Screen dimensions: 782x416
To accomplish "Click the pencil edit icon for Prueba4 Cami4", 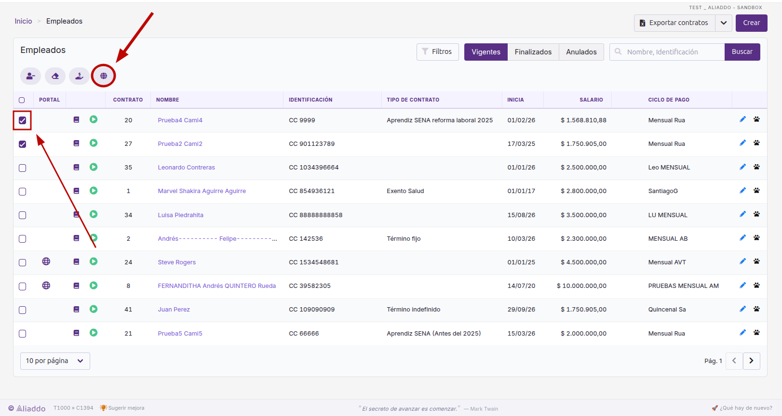I will click(742, 119).
